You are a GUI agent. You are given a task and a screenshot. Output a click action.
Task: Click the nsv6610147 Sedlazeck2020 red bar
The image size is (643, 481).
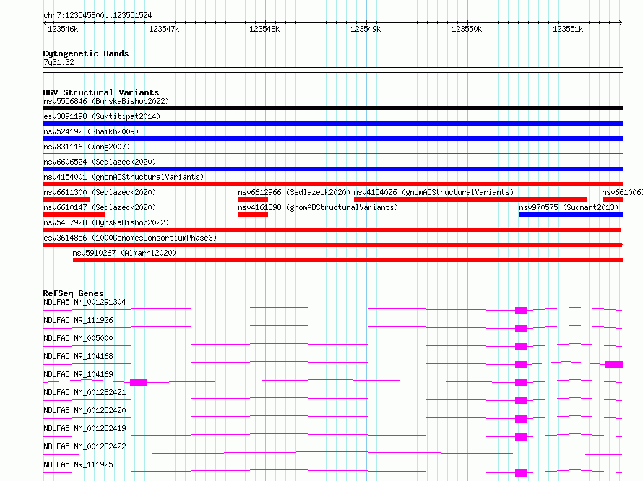[x=74, y=214]
